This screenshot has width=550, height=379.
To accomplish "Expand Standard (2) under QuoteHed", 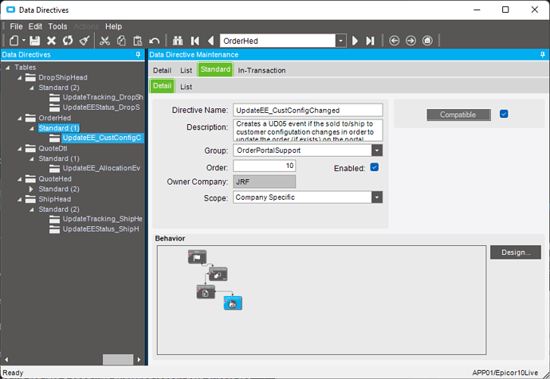I will [32, 189].
